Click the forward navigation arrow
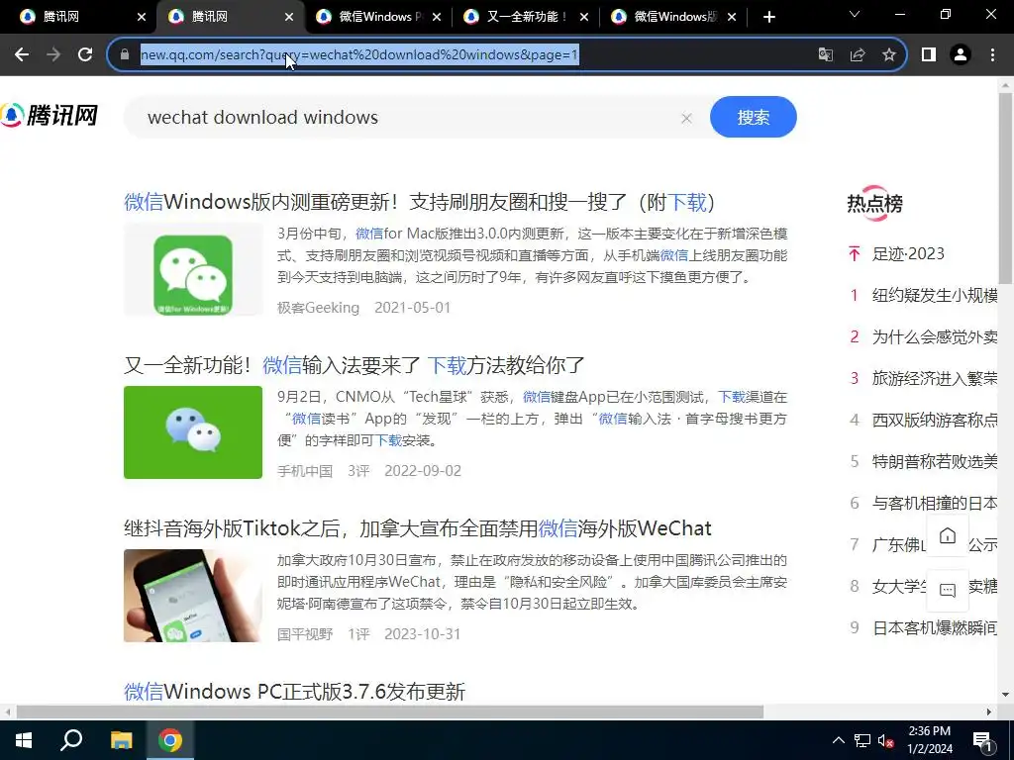Image resolution: width=1014 pixels, height=760 pixels. tap(53, 55)
